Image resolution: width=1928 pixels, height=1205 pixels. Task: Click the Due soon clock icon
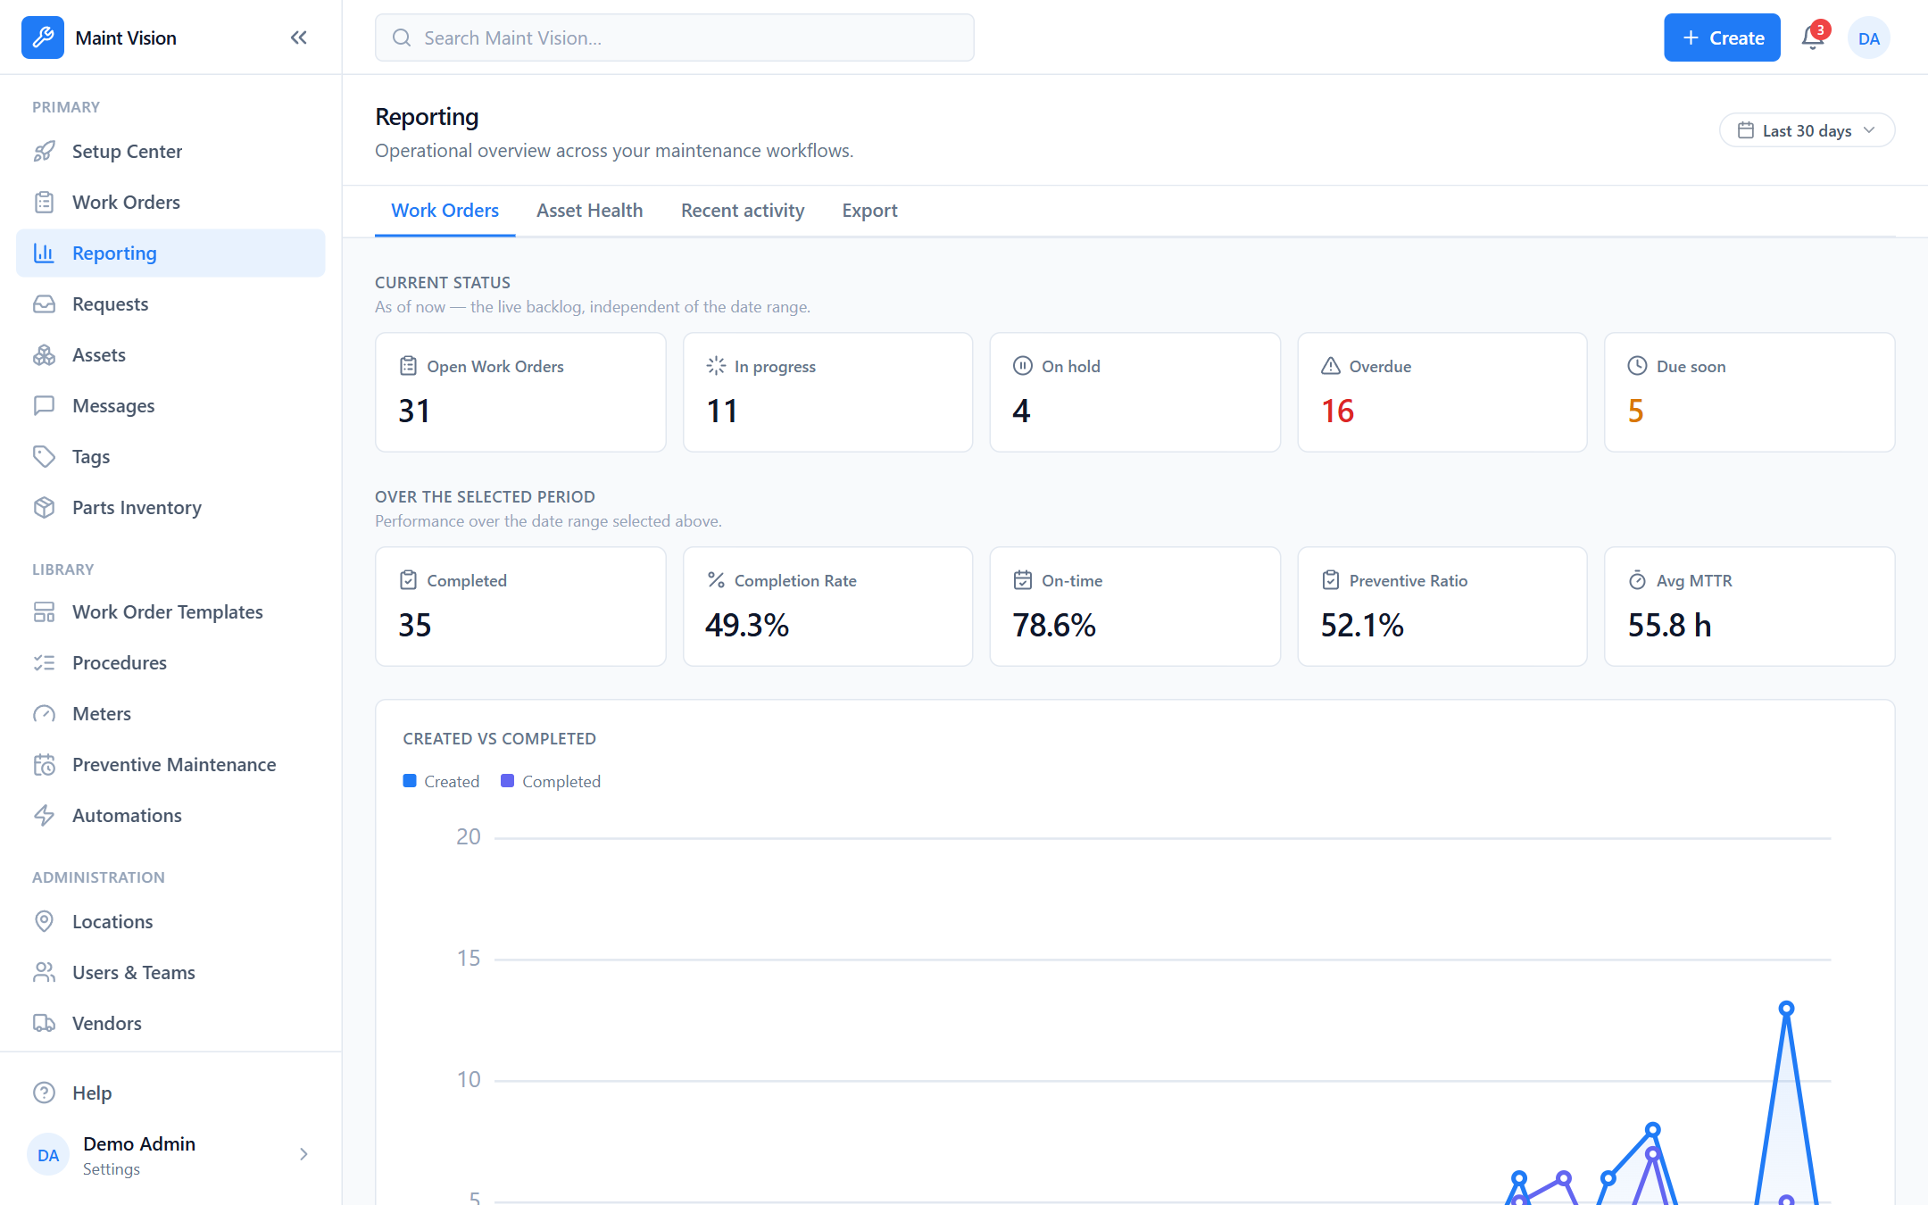pyautogui.click(x=1637, y=366)
